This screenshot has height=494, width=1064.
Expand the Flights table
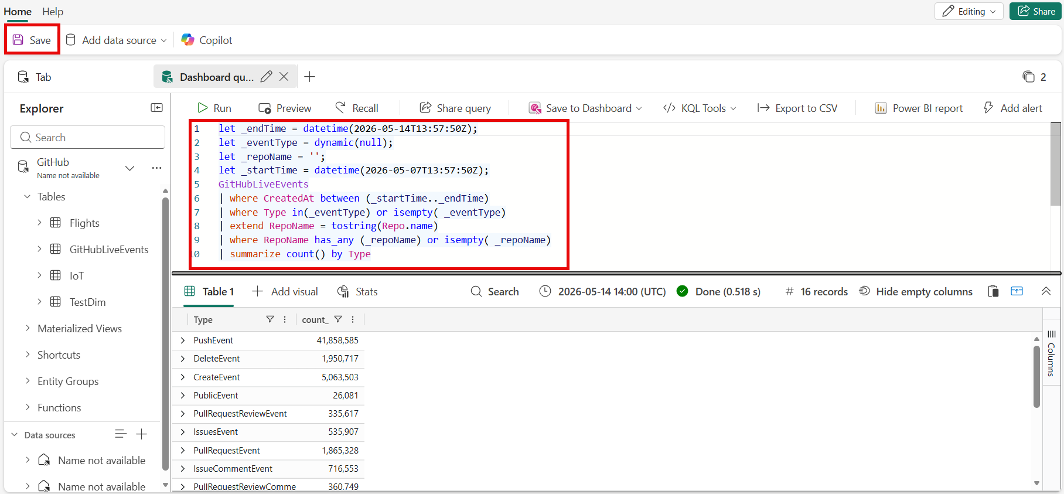[39, 223]
